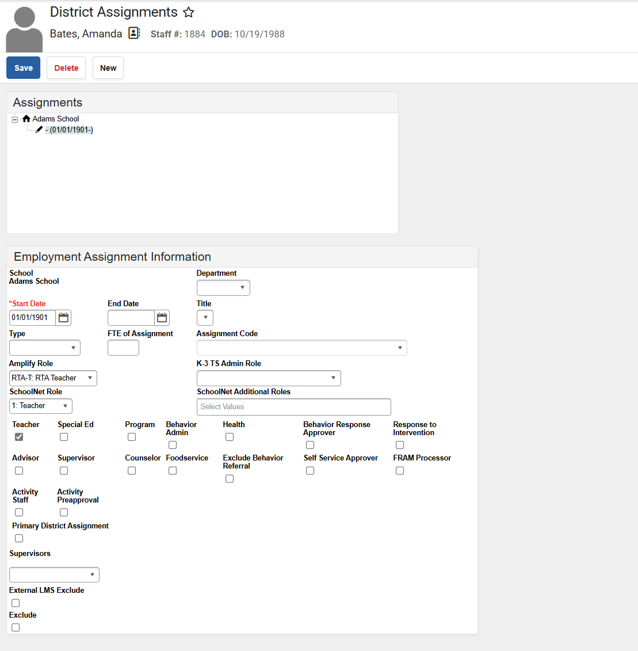Enable the External LMS Exclude checkbox

(16, 603)
